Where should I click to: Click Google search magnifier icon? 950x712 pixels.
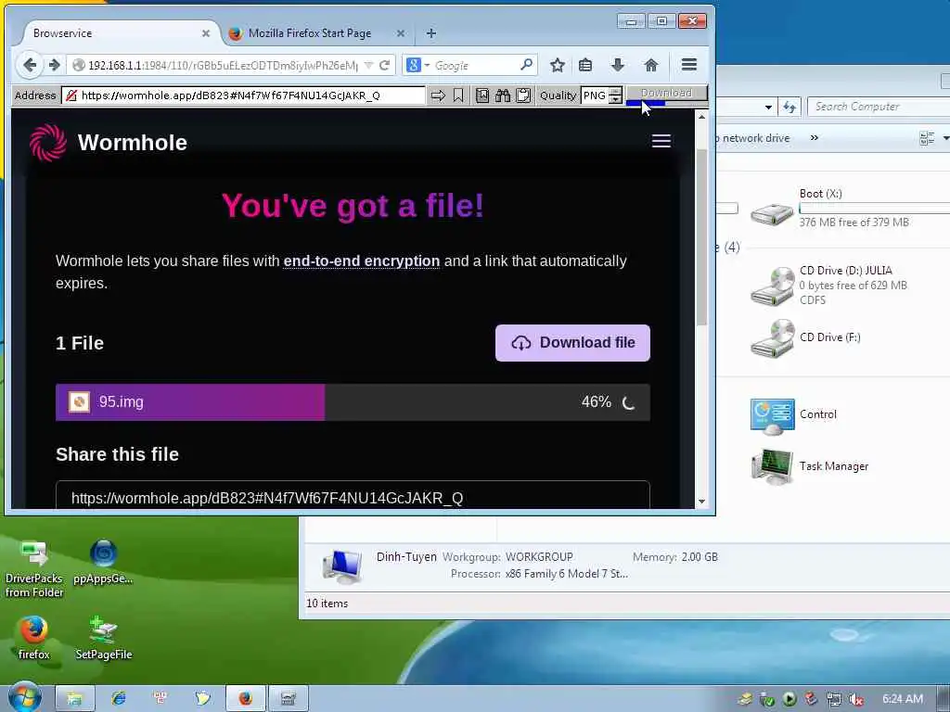point(527,64)
